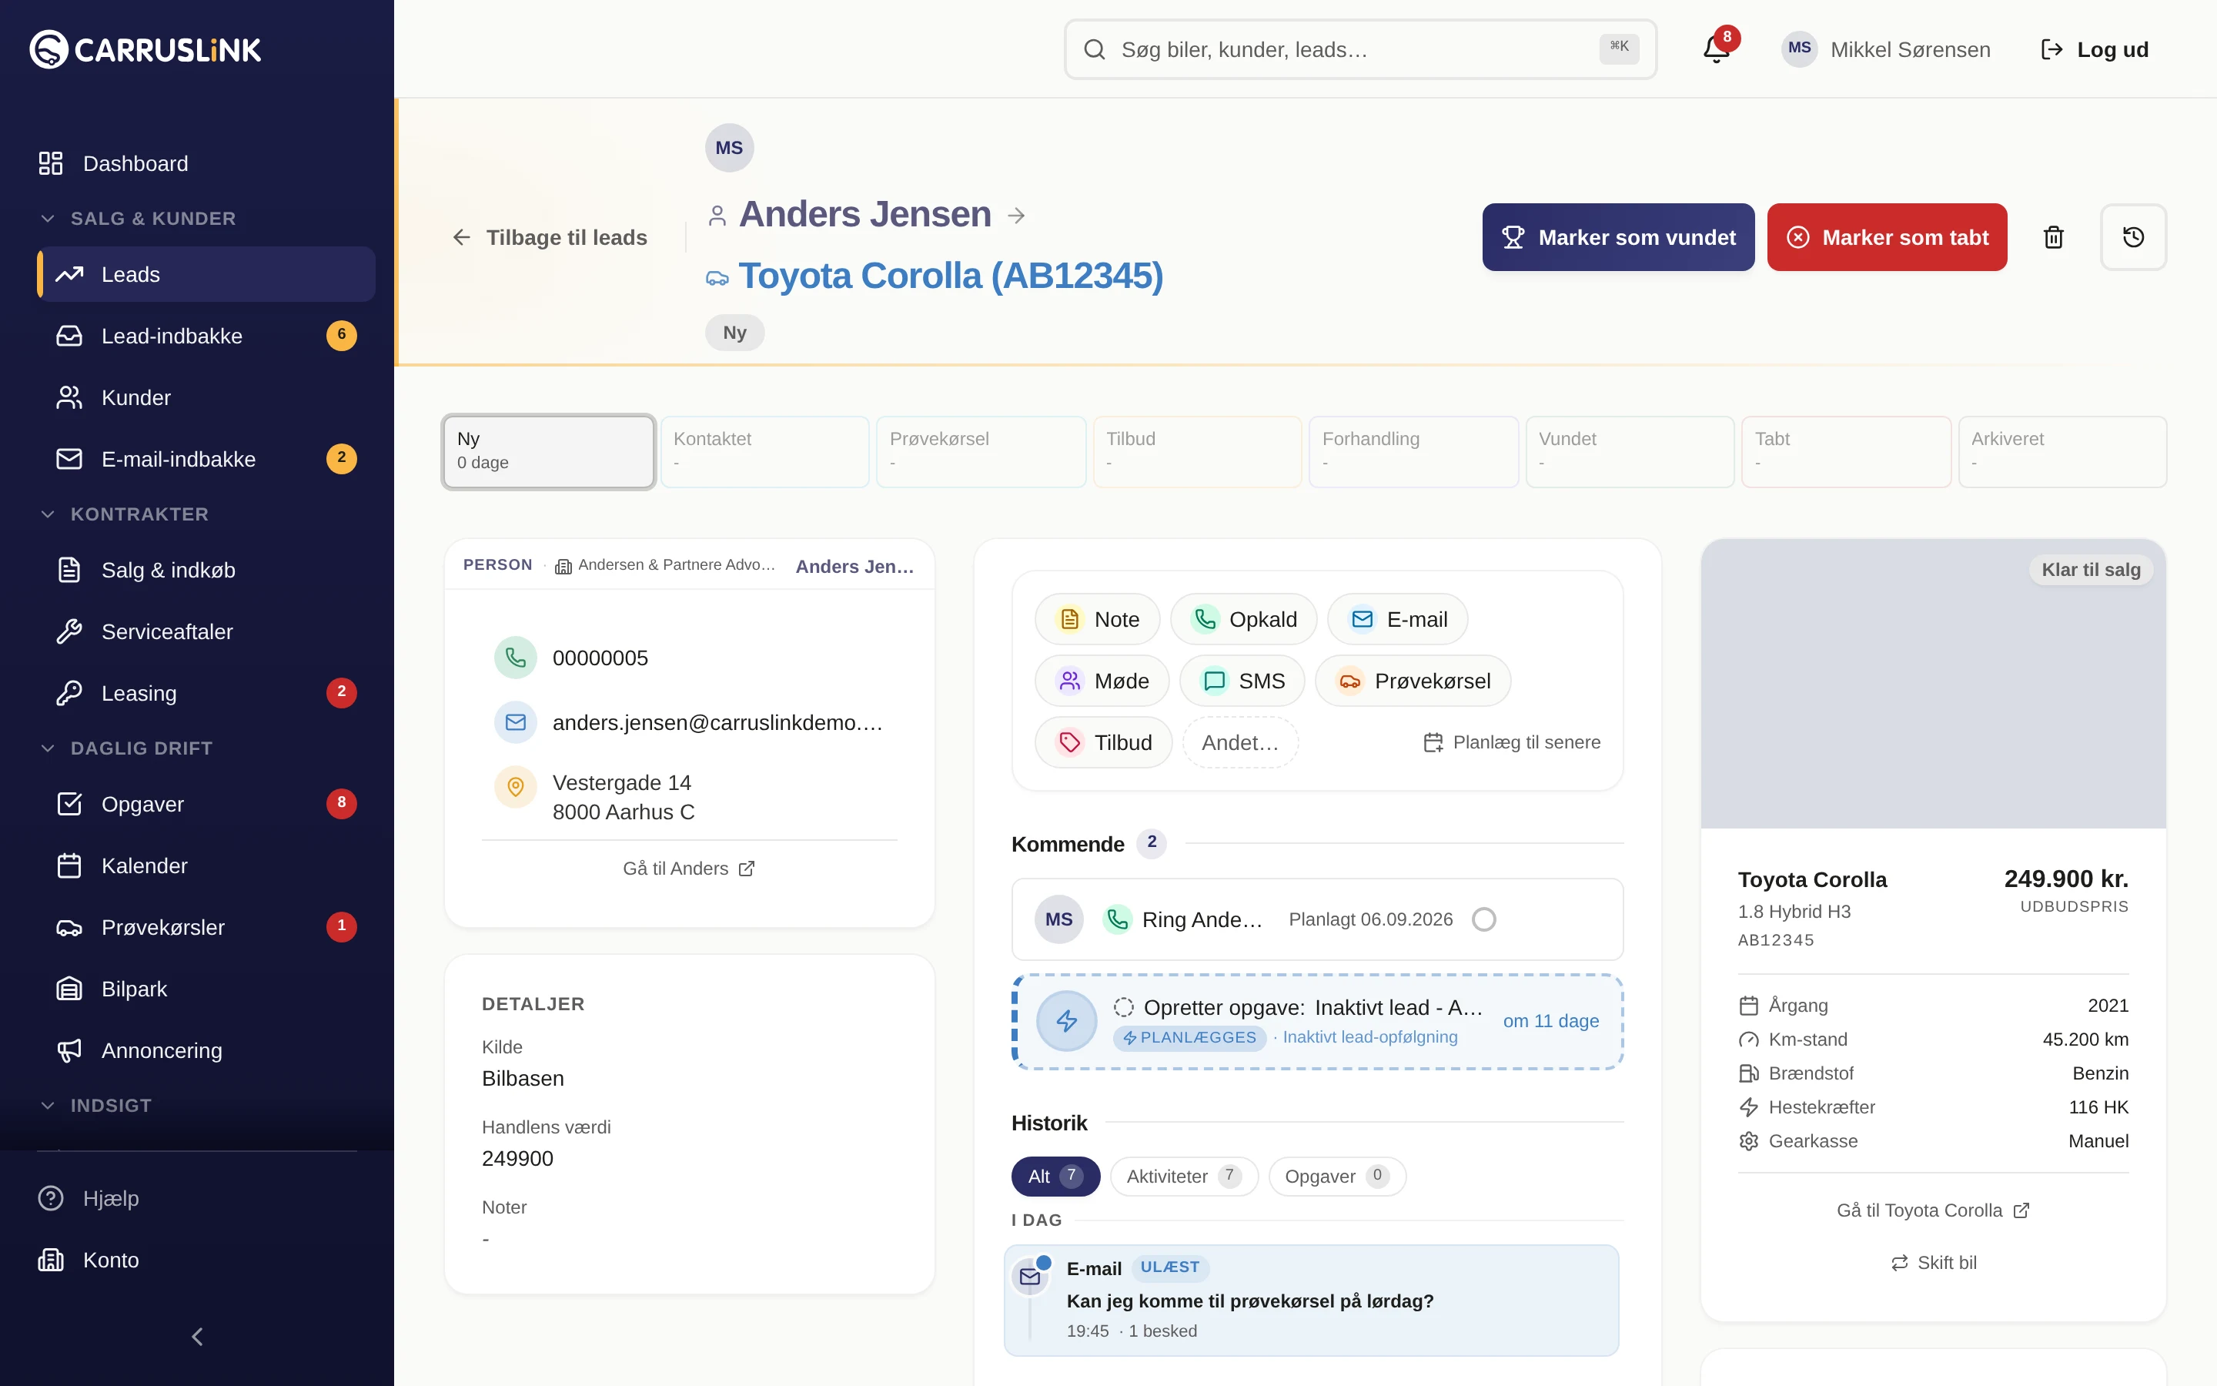Screen dimensions: 2217x1386
Task: Create an E-mail activity
Action: (x=1397, y=620)
